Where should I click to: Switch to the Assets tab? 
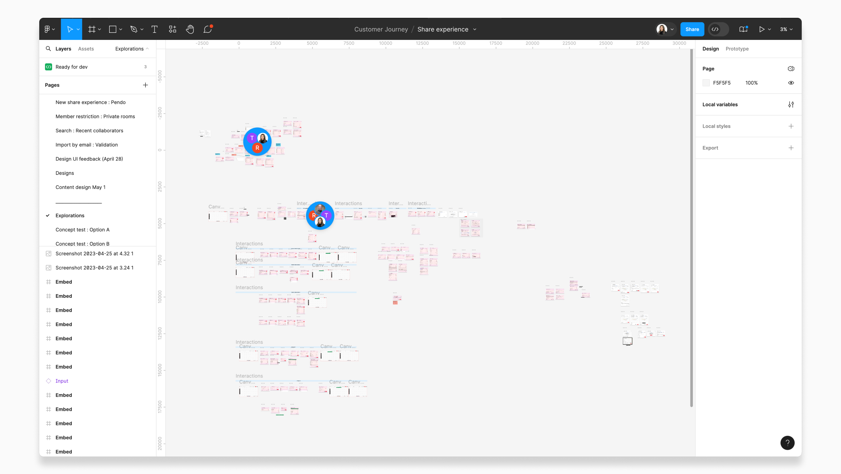tap(86, 49)
